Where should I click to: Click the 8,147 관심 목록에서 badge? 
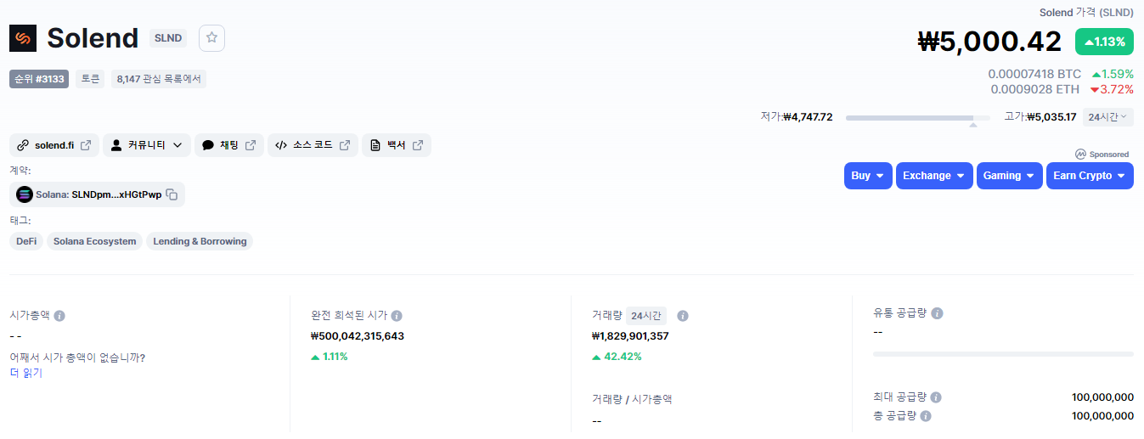(x=159, y=79)
